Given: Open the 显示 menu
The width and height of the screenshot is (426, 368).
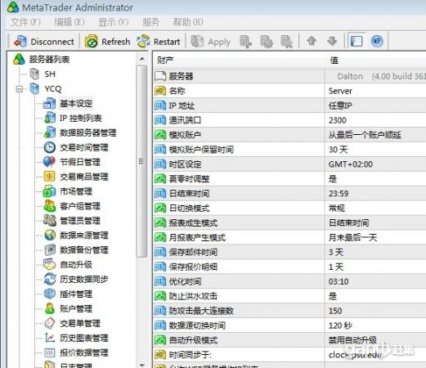Looking at the screenshot, I should (x=114, y=22).
